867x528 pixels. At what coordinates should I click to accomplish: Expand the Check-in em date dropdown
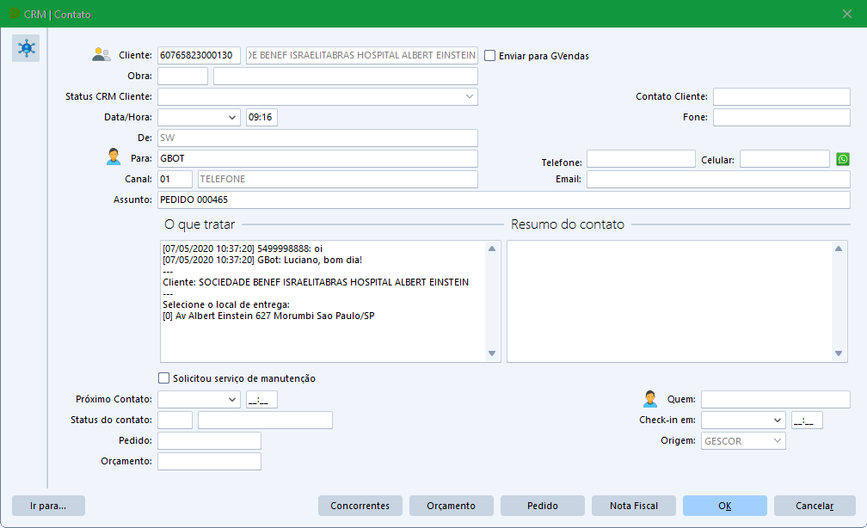(778, 421)
